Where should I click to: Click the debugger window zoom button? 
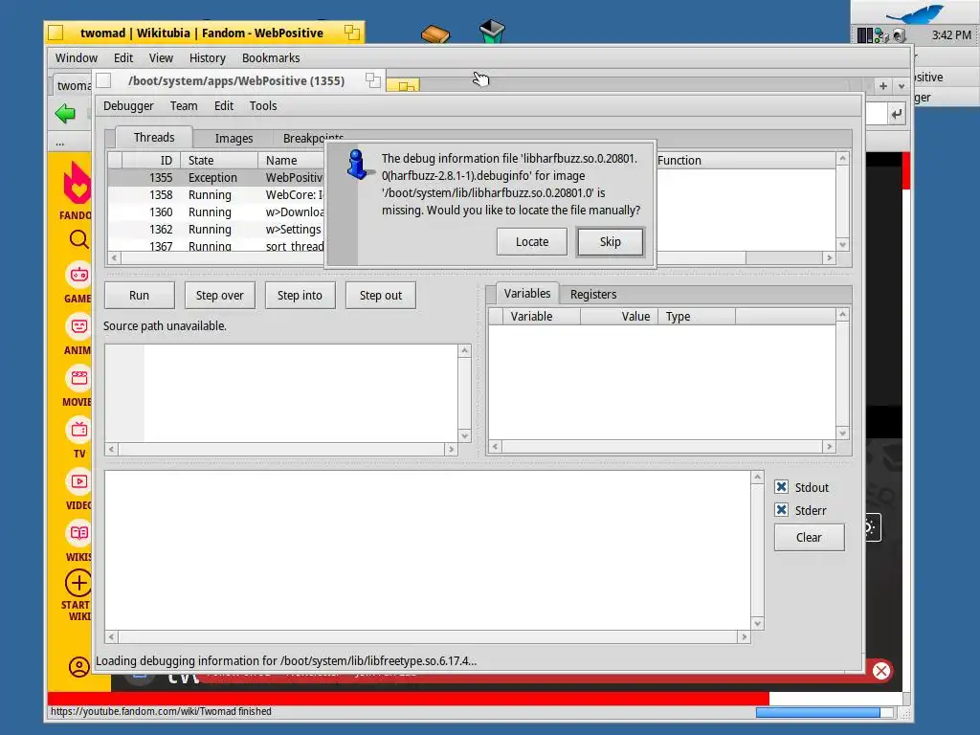pyautogui.click(x=372, y=80)
